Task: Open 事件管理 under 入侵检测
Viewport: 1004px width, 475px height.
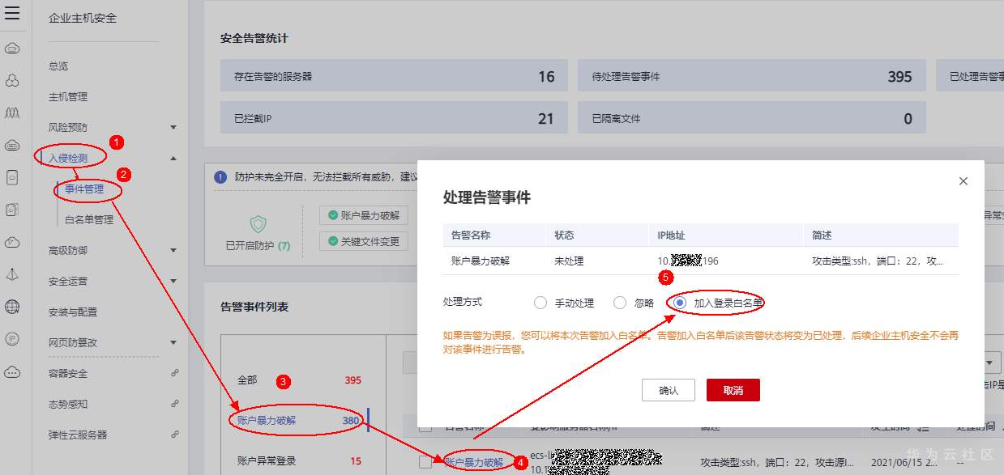Action: (x=84, y=189)
